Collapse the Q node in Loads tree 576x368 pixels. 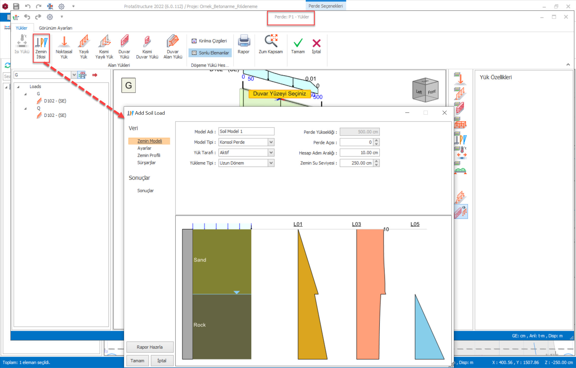tap(25, 108)
